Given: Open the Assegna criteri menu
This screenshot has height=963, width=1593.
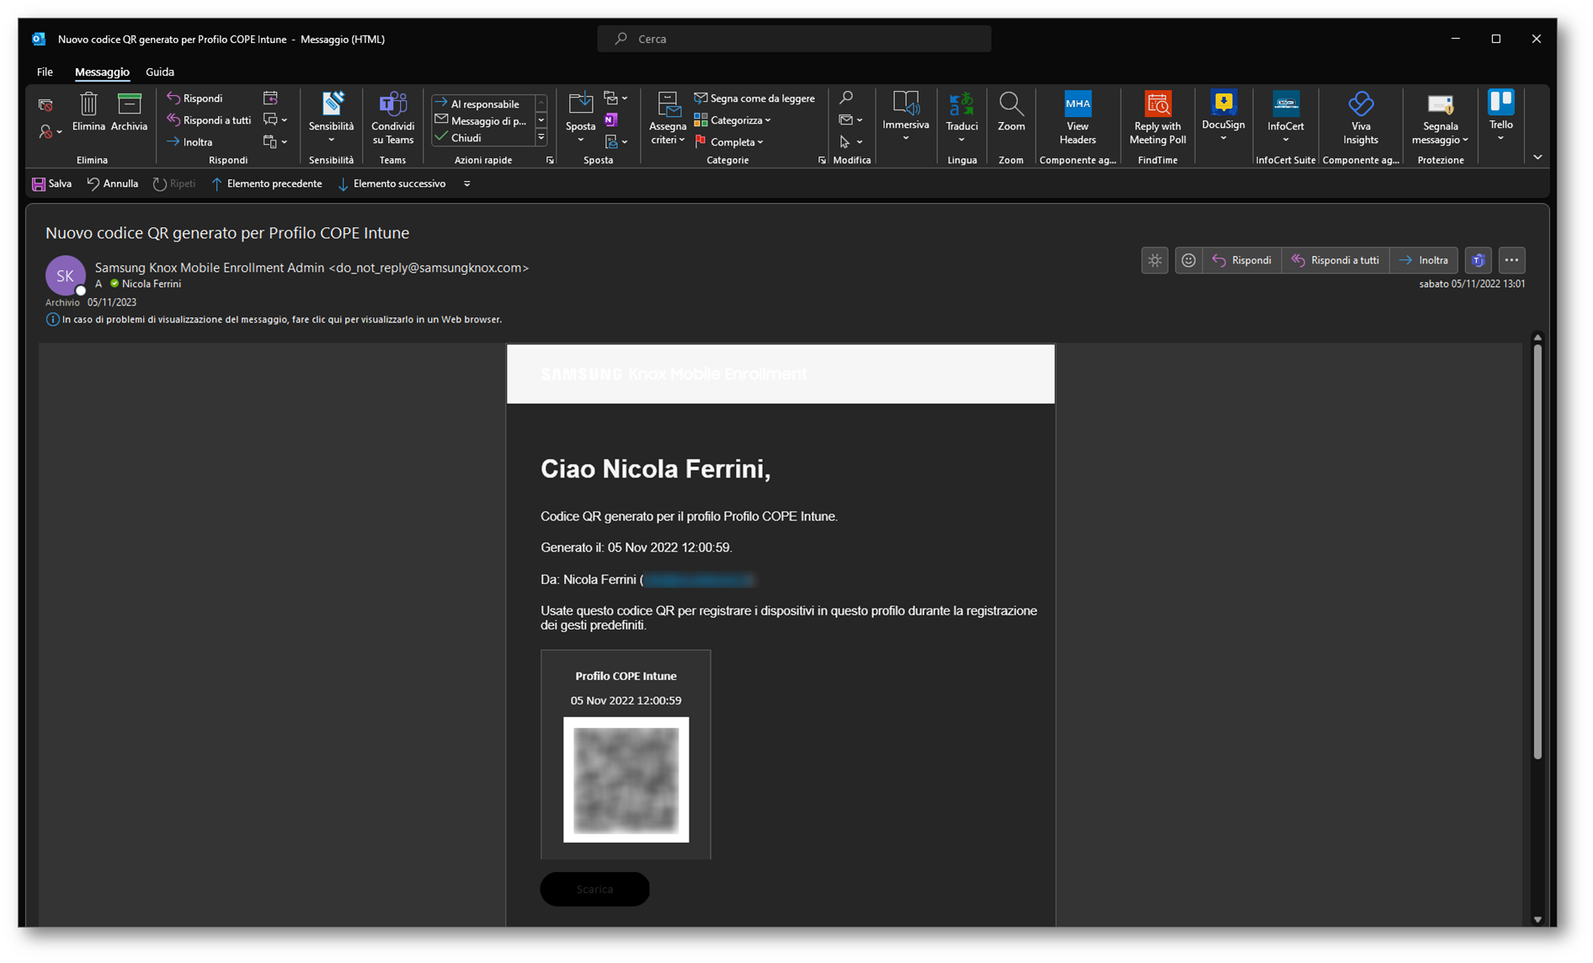Looking at the screenshot, I should click(668, 118).
